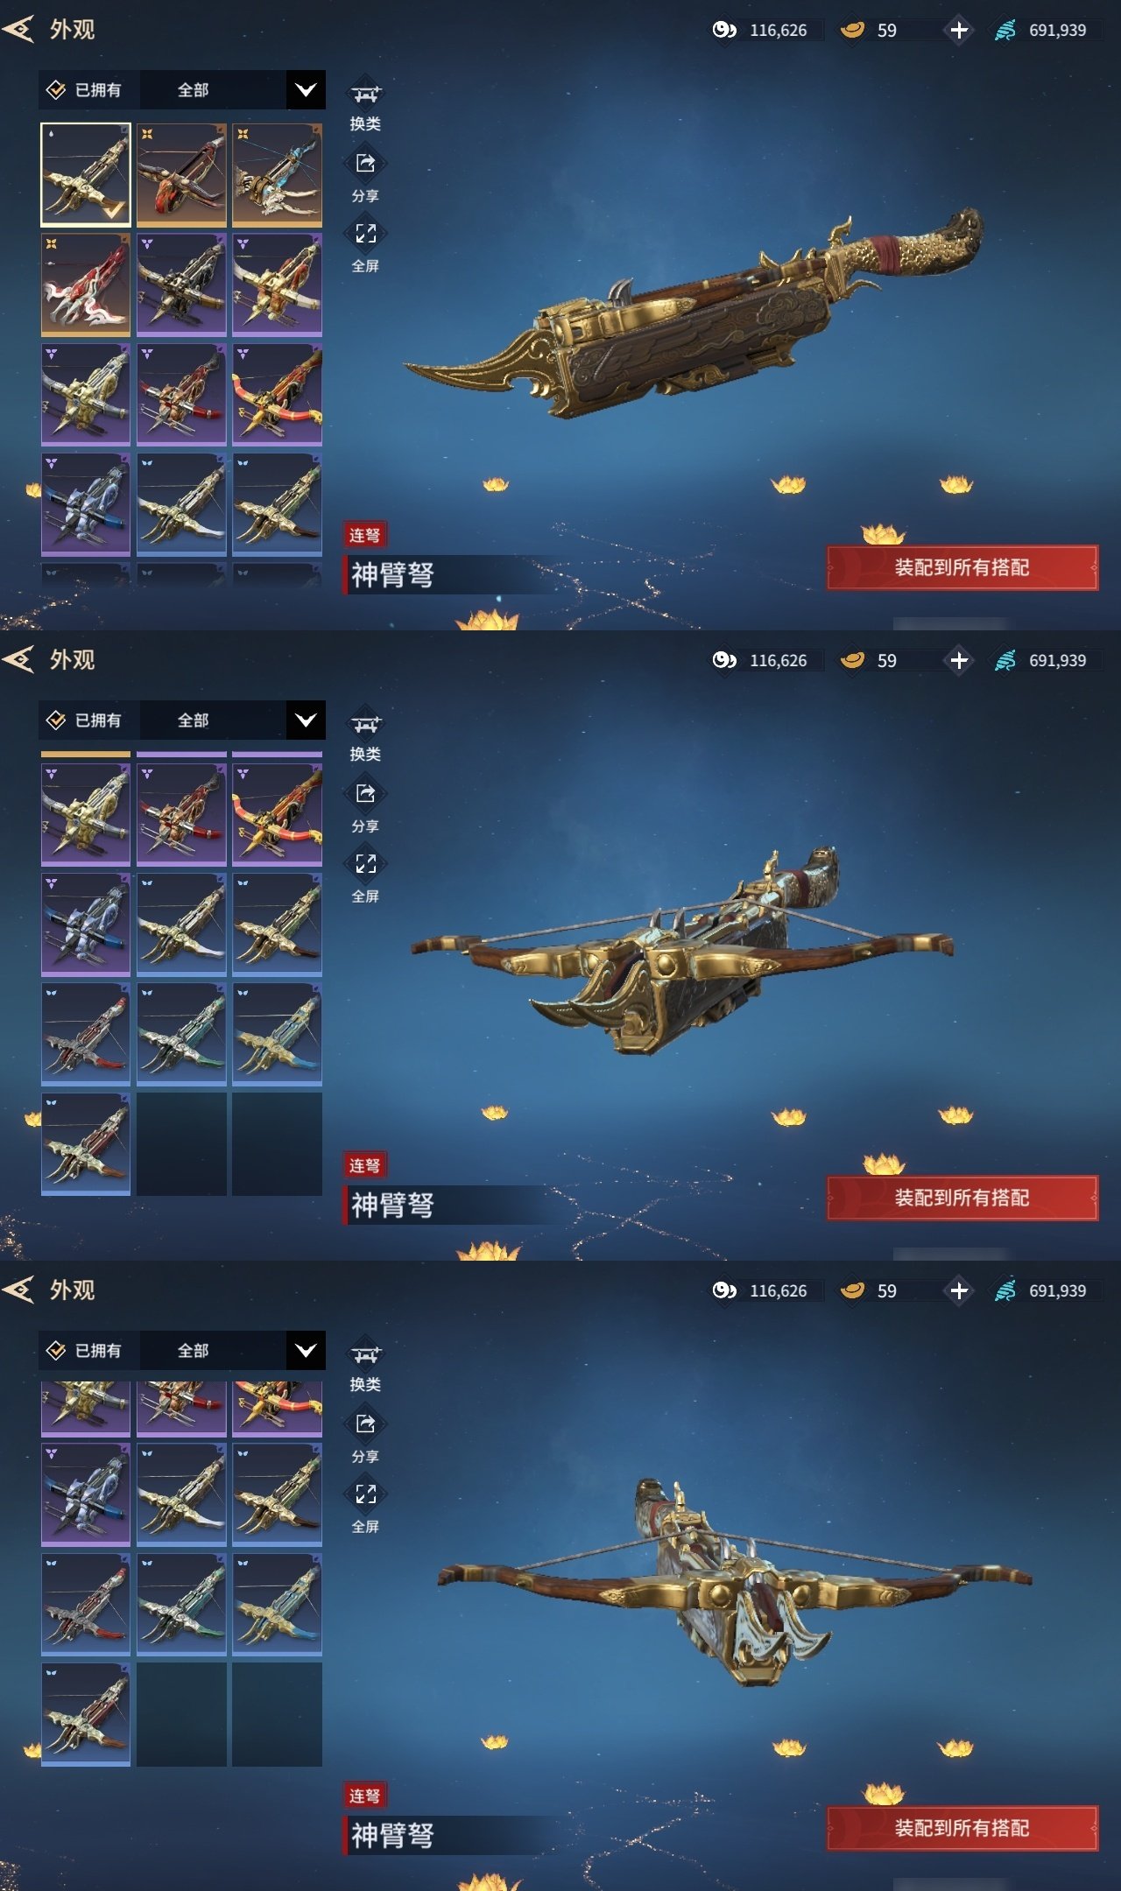Open the 全部 dropdown arrow in the bottom panel
The image size is (1121, 1891).
[306, 1351]
